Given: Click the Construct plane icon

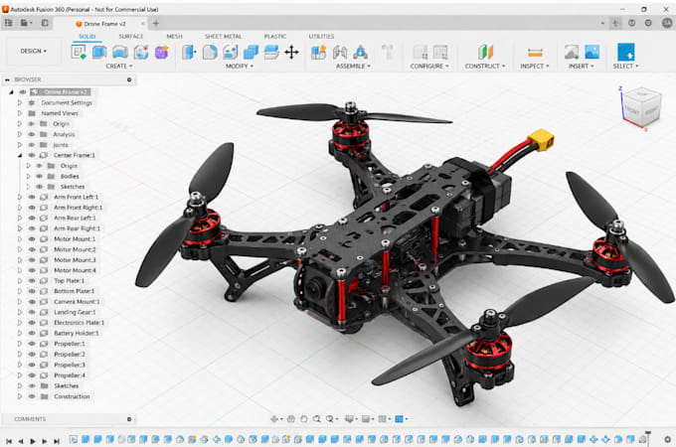Looking at the screenshot, I should tap(485, 52).
